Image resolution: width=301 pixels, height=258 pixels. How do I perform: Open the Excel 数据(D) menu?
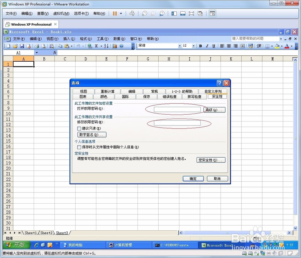tap(119, 39)
